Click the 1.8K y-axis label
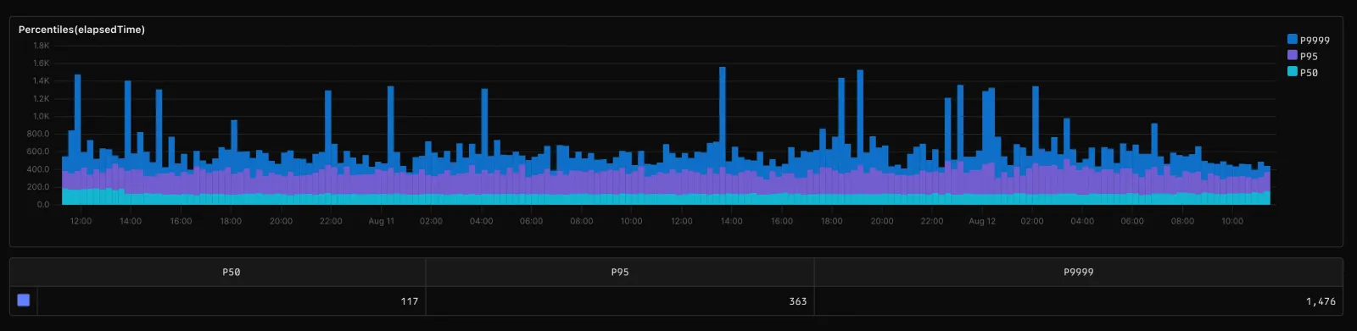 [x=42, y=46]
